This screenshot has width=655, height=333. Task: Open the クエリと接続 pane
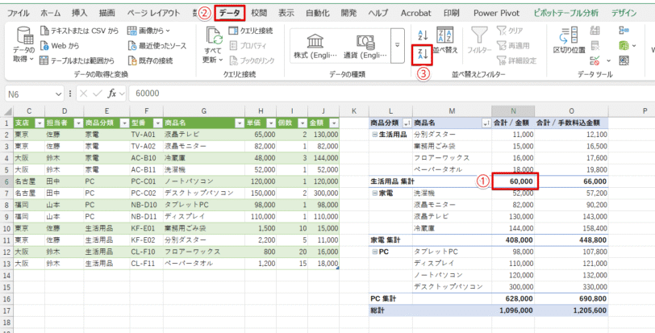[x=251, y=31]
